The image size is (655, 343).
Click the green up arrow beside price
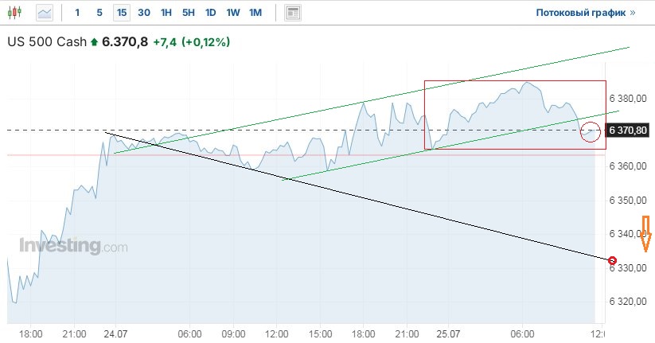(x=96, y=42)
